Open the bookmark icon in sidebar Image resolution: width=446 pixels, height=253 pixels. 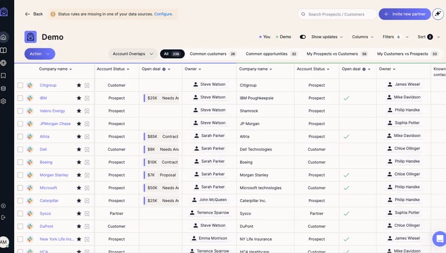(4, 76)
